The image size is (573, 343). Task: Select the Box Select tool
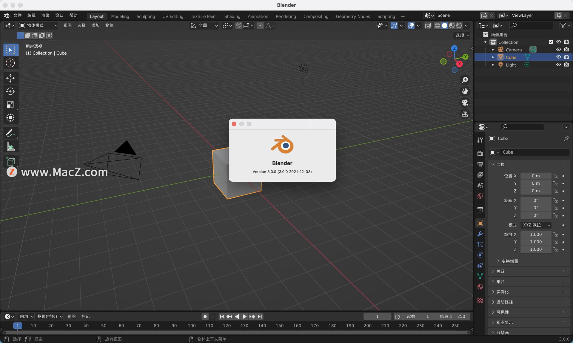10,50
